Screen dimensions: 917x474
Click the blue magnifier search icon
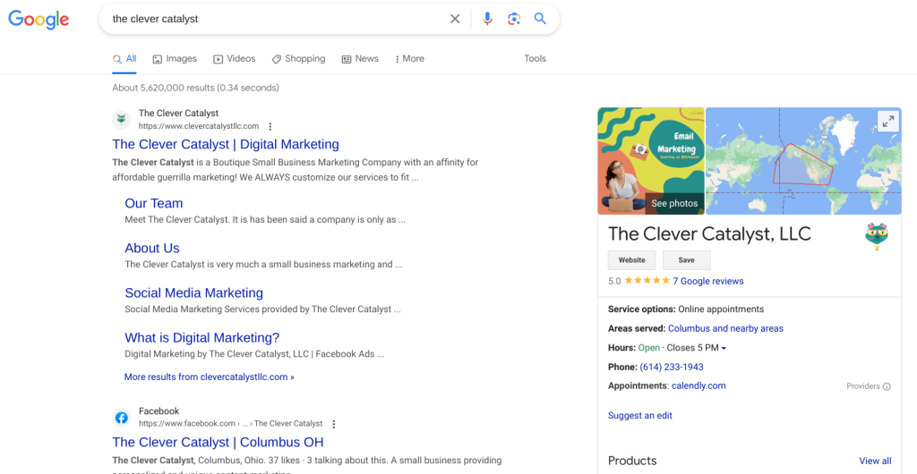point(540,19)
